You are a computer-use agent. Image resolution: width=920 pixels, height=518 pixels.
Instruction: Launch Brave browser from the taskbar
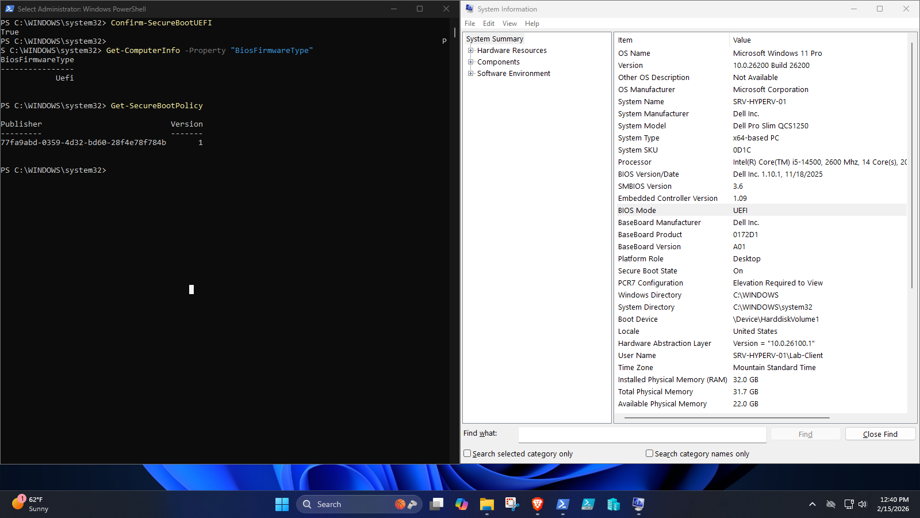pos(537,504)
